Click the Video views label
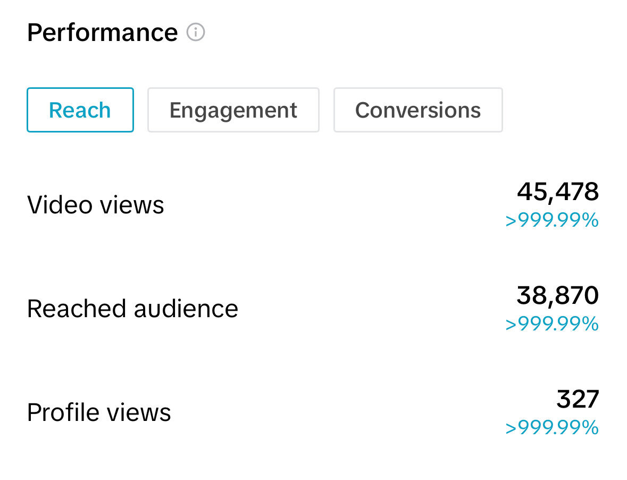The width and height of the screenshot is (627, 480). point(96,205)
